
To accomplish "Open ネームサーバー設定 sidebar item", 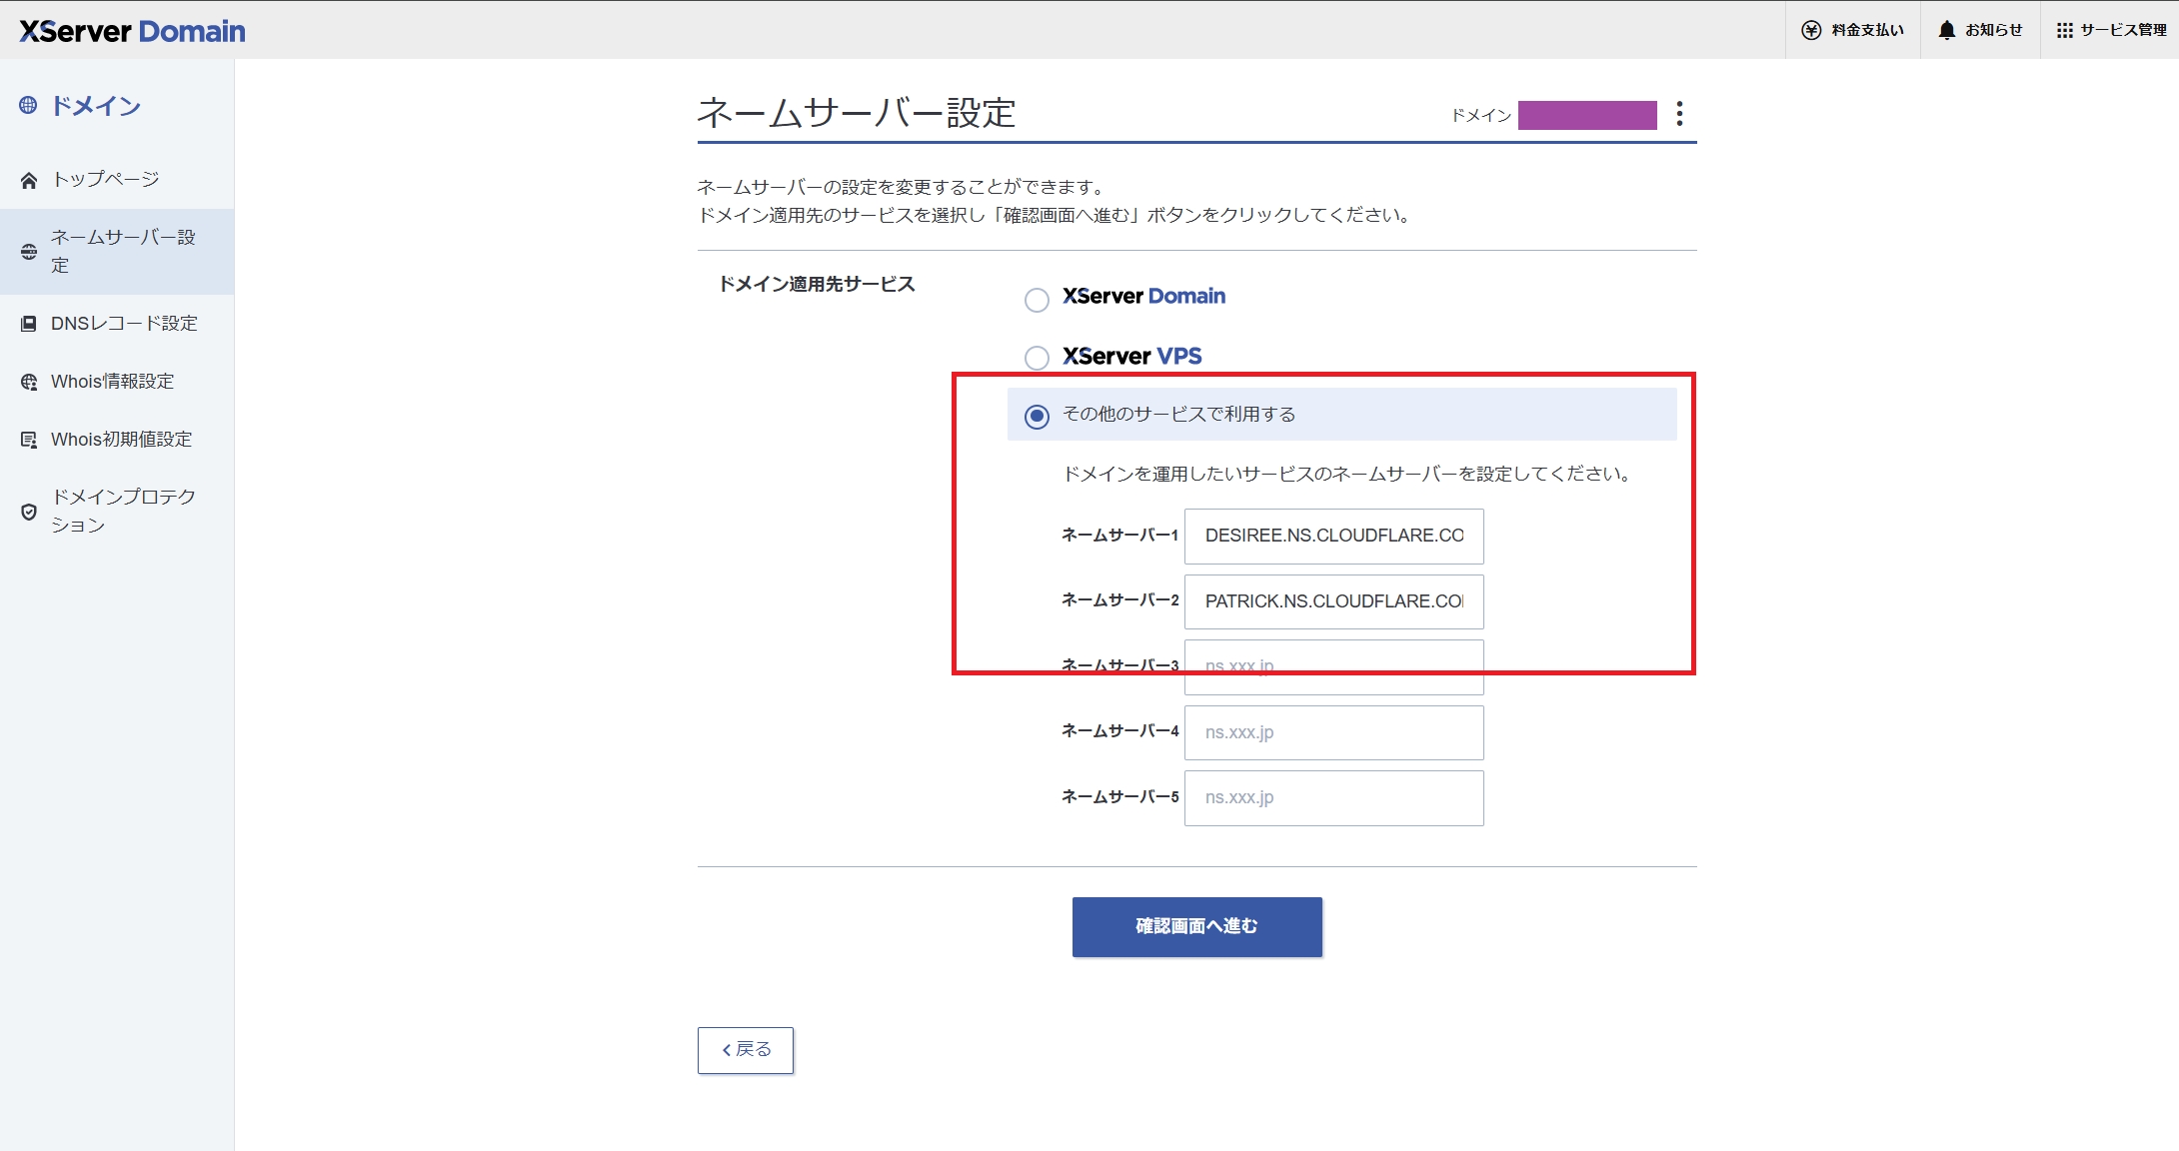I will tap(117, 252).
